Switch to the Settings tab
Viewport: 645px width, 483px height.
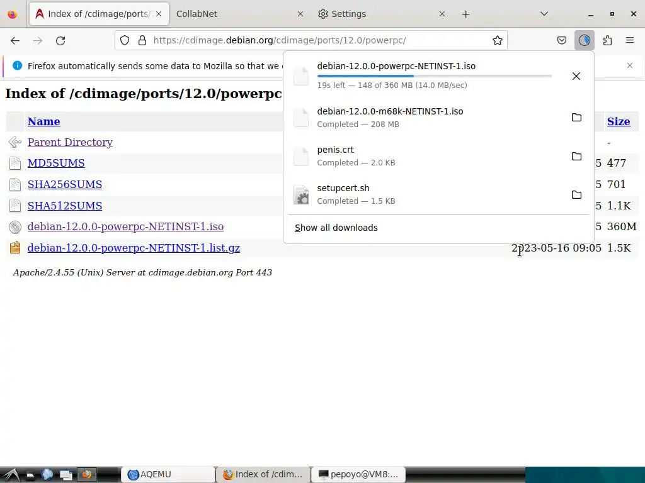click(382, 14)
